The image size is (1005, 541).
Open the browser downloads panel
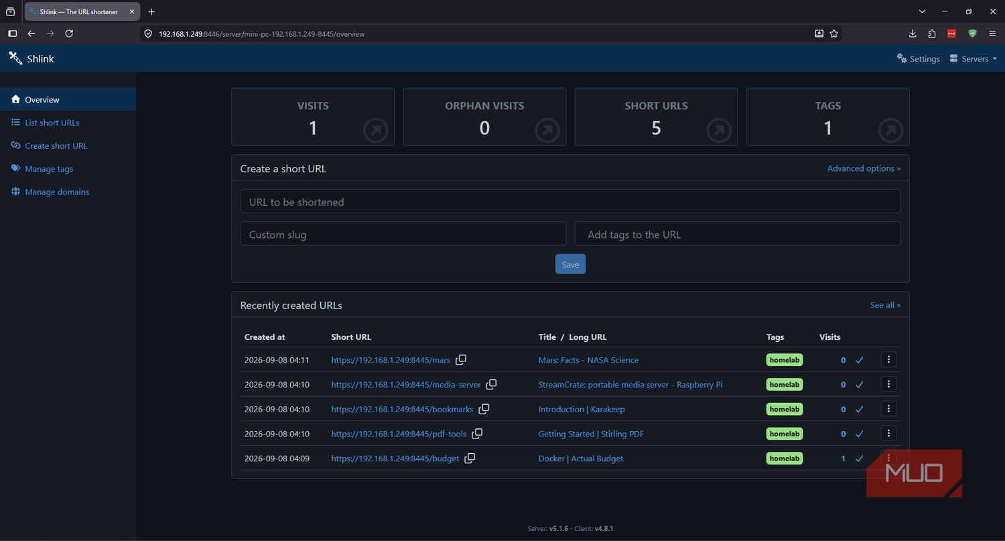(x=913, y=34)
